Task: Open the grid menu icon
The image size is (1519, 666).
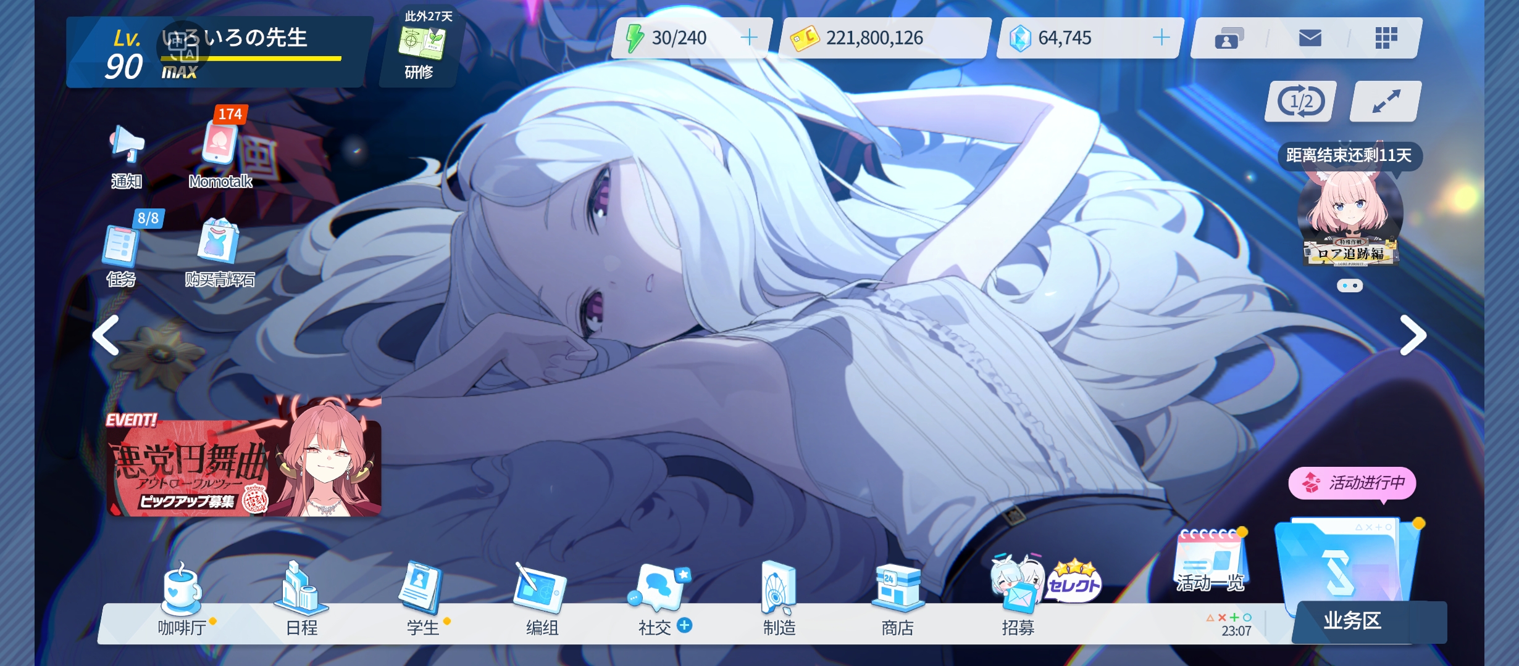Action: [x=1386, y=38]
